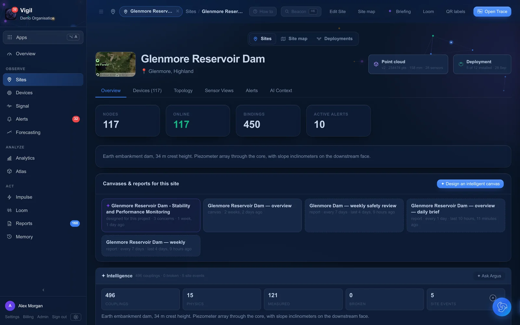Open Impulse in the sidebar
This screenshot has width=520, height=325.
pyautogui.click(x=43, y=197)
